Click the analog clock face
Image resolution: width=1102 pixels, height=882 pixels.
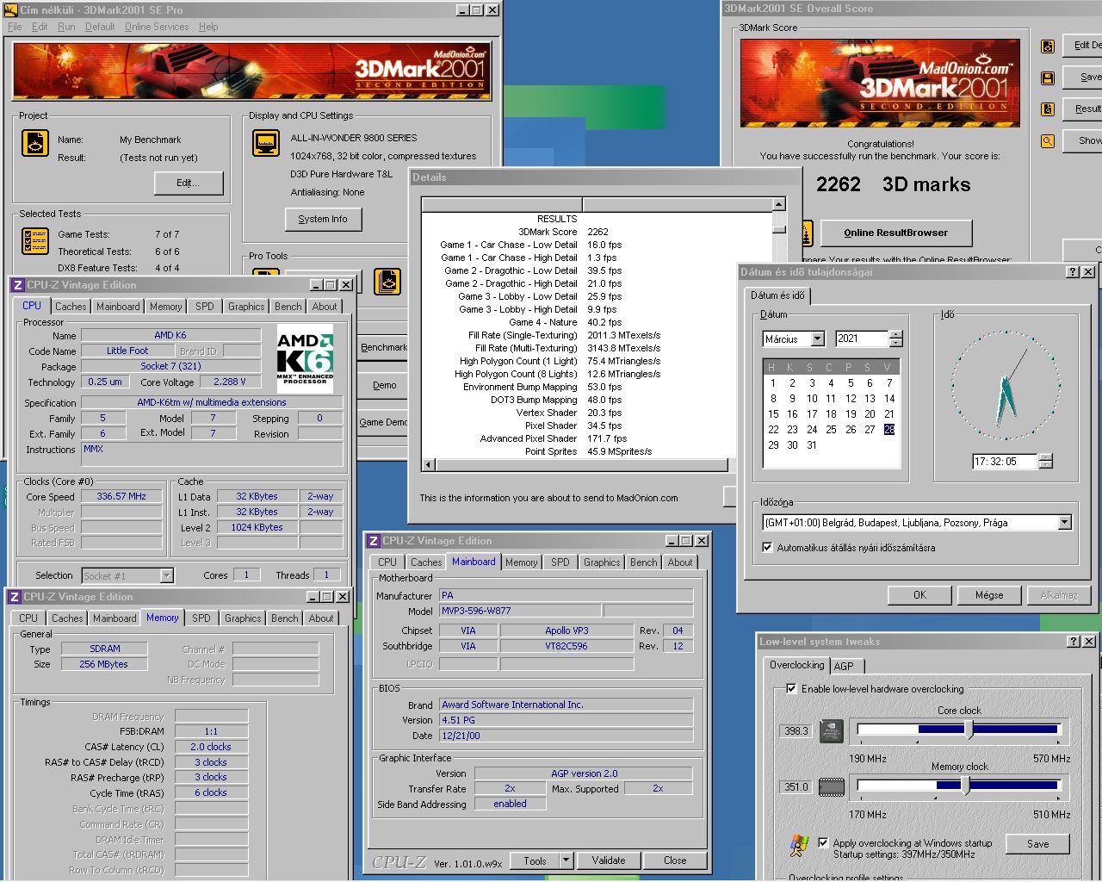tap(1005, 385)
